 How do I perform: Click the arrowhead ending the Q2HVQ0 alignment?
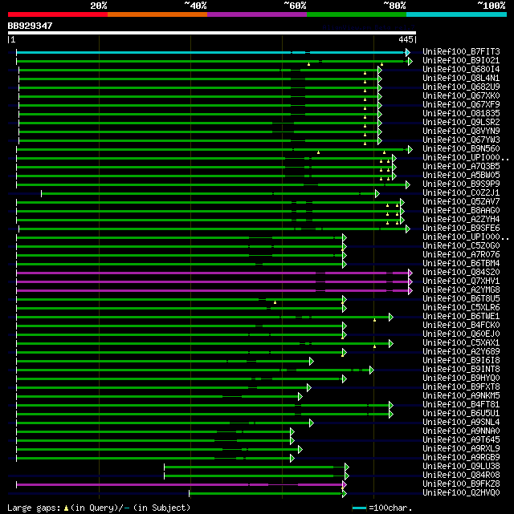click(x=345, y=494)
